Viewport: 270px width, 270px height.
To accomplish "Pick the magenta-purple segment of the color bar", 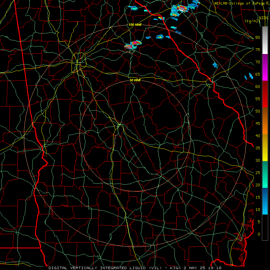I will pos(265,67).
